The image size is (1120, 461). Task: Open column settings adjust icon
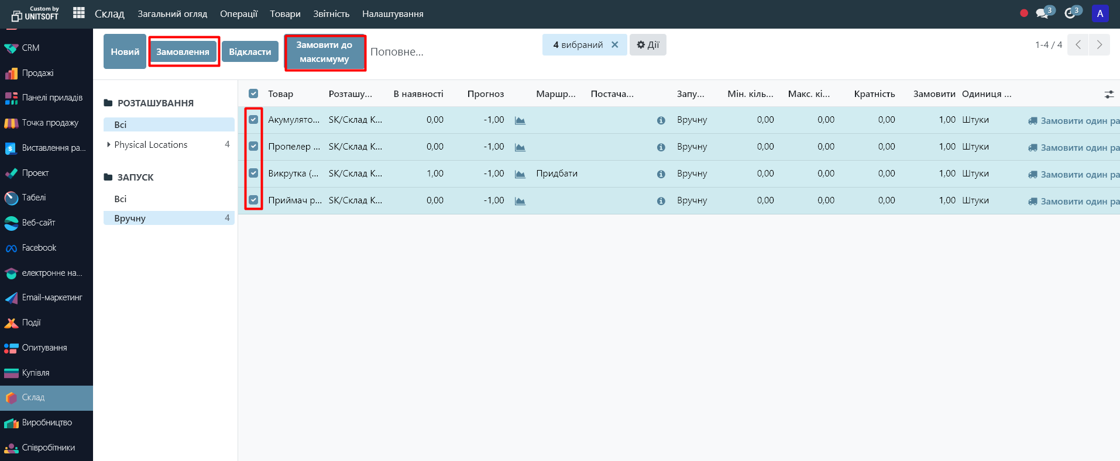[x=1108, y=94]
